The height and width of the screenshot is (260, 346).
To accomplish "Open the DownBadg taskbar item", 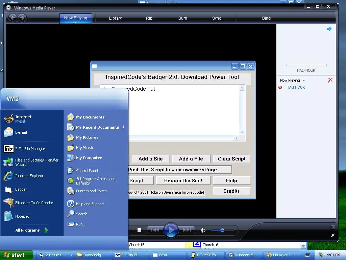I will (92, 255).
